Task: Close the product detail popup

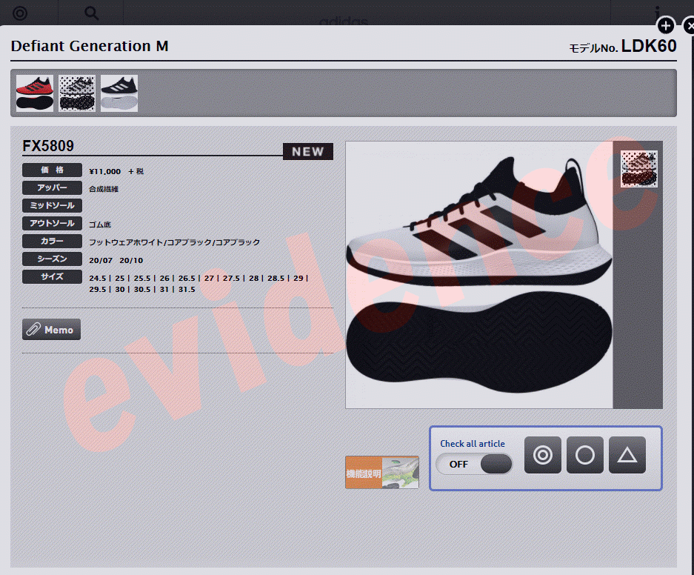Action: point(689,26)
